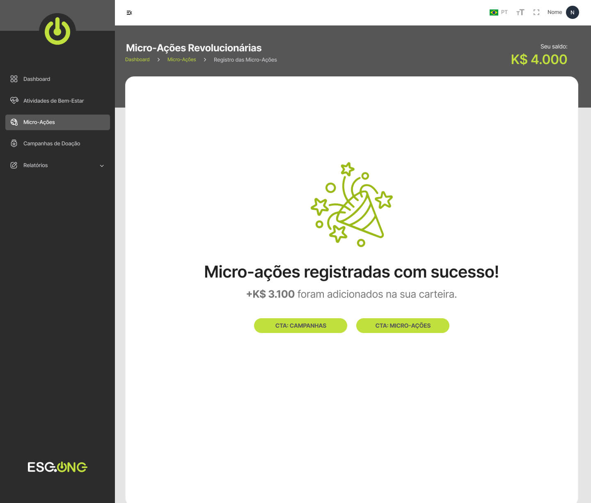This screenshot has height=503, width=591.
Task: Click the text size icon
Action: point(520,12)
